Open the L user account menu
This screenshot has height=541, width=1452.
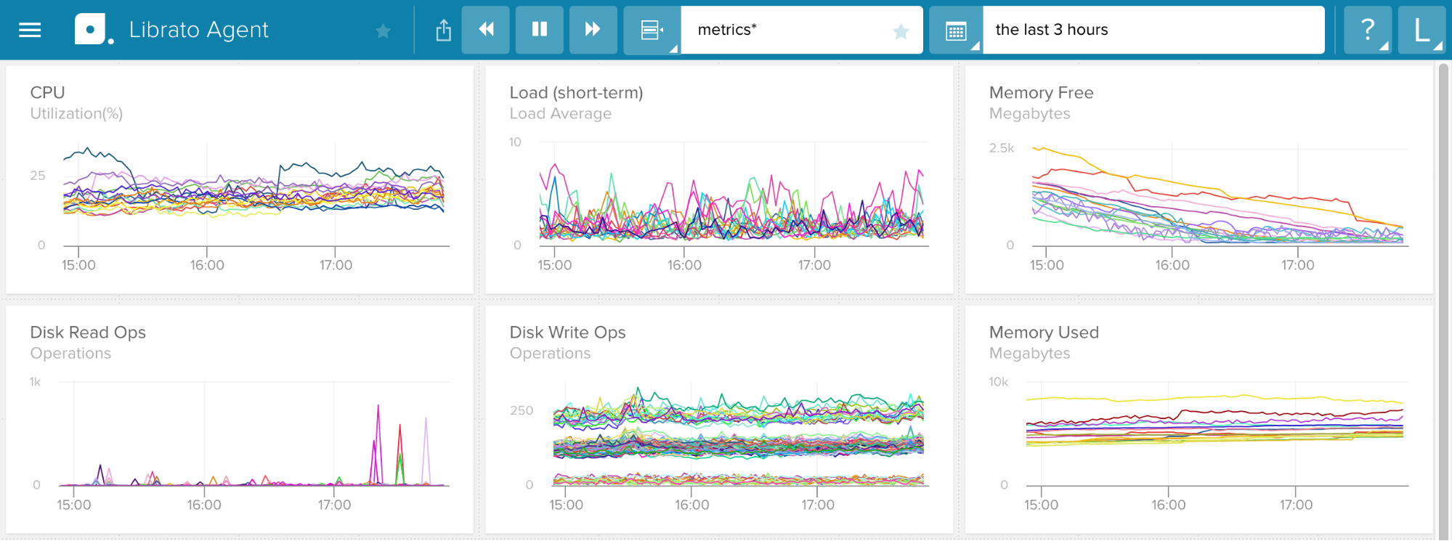(1422, 30)
